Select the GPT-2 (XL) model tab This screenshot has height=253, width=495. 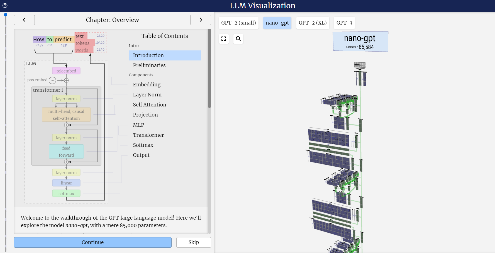313,23
